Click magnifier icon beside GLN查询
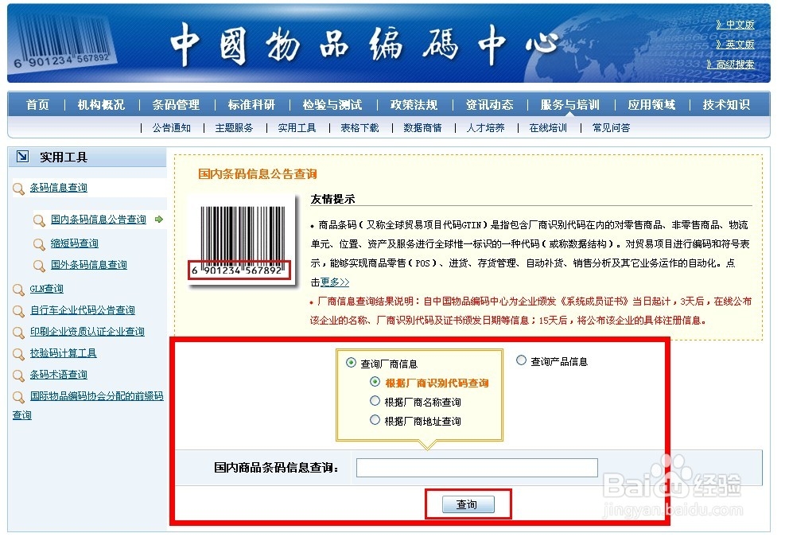 pyautogui.click(x=18, y=290)
